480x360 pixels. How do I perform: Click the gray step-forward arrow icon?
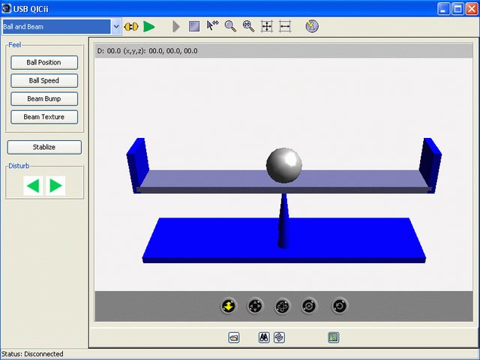point(176,27)
